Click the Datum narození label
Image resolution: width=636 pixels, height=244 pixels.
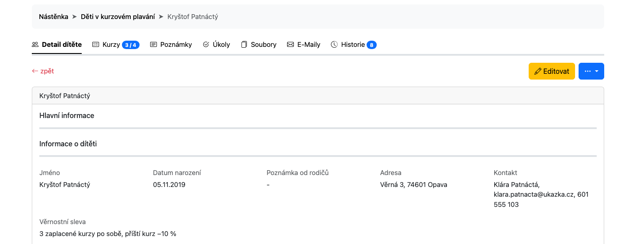177,173
